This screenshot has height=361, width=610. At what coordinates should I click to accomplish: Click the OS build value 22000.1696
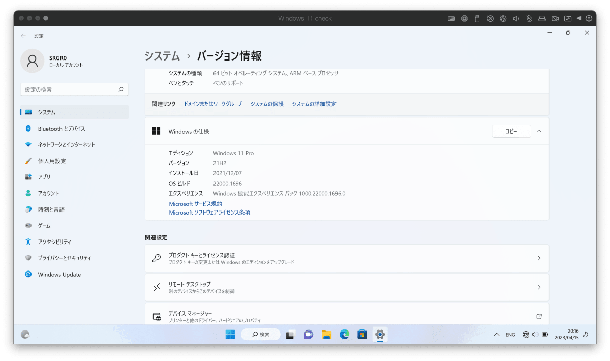(228, 183)
